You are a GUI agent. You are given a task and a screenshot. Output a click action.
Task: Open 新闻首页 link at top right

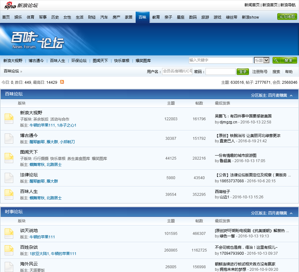click(252, 5)
